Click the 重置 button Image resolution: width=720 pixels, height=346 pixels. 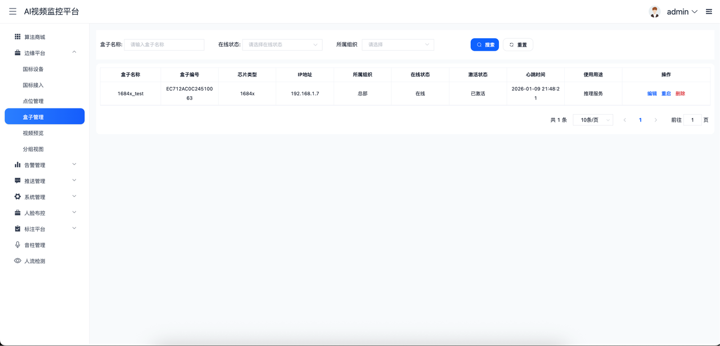[x=518, y=44]
